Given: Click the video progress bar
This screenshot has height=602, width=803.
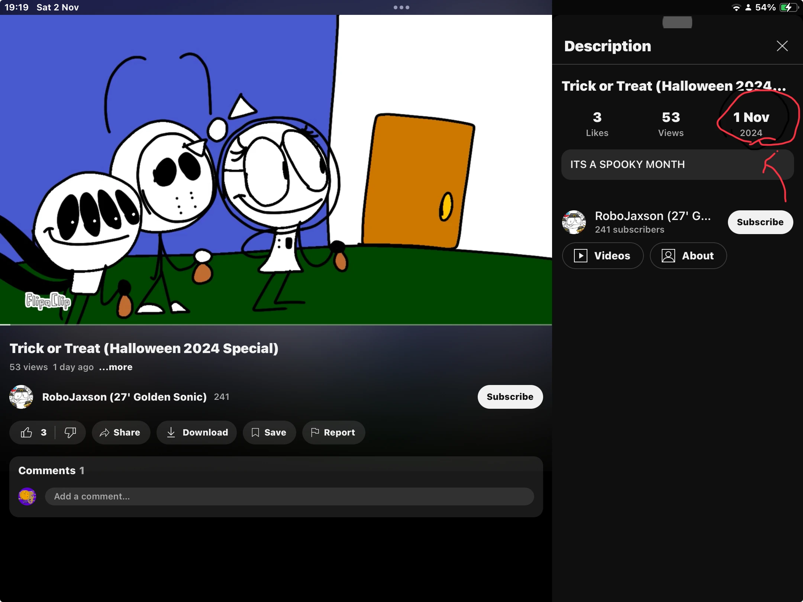Looking at the screenshot, I should [276, 325].
